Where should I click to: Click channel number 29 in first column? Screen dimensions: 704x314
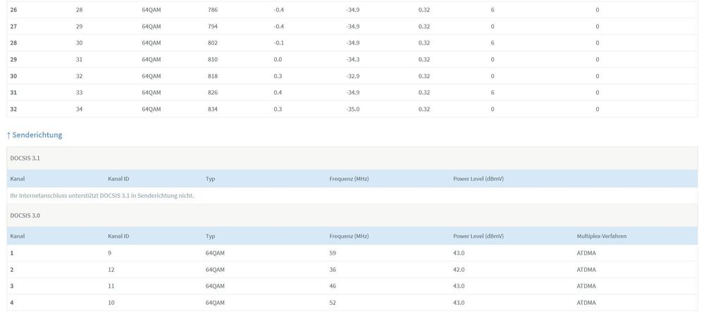[13, 60]
